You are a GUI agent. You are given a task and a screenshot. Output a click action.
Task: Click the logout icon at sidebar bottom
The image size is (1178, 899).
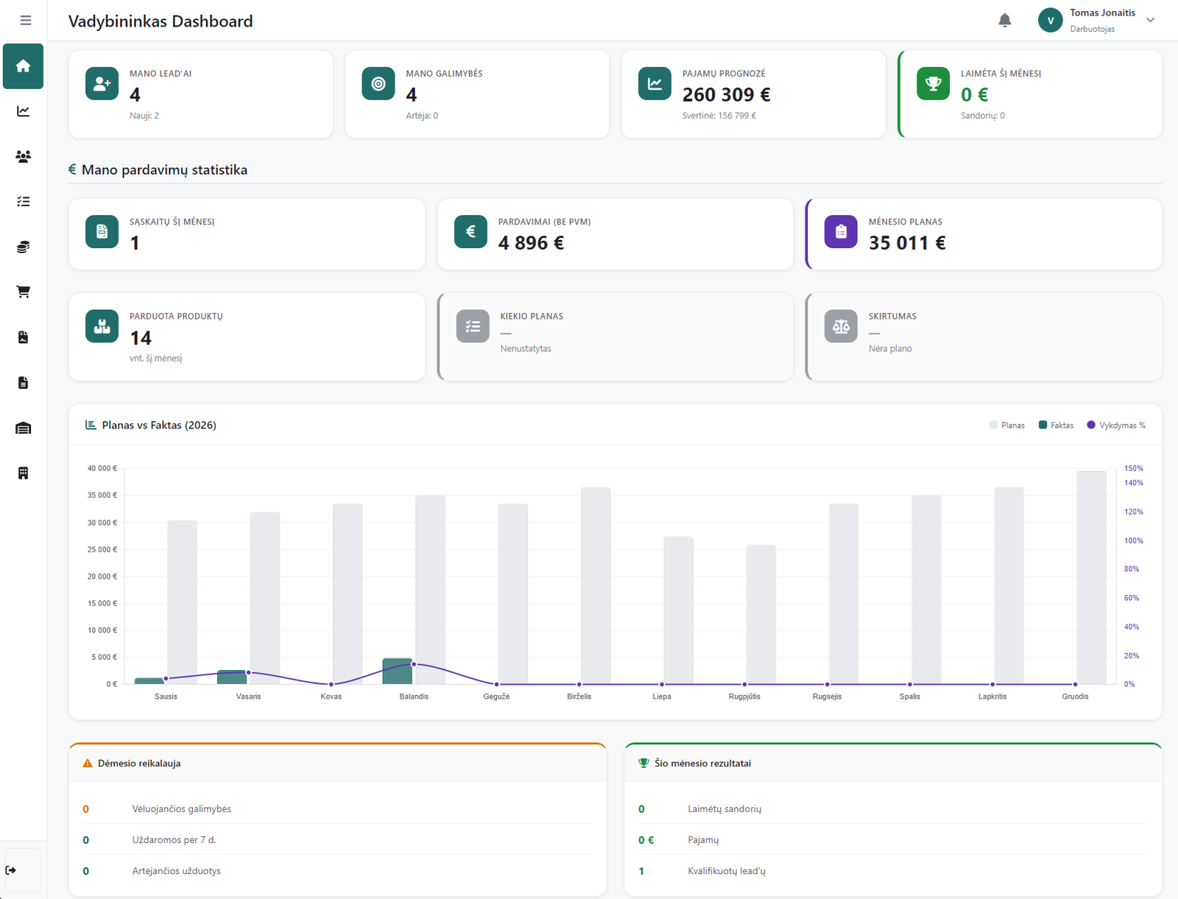click(x=11, y=870)
